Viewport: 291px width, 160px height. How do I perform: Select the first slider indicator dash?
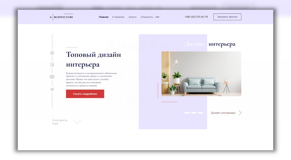coord(187,113)
